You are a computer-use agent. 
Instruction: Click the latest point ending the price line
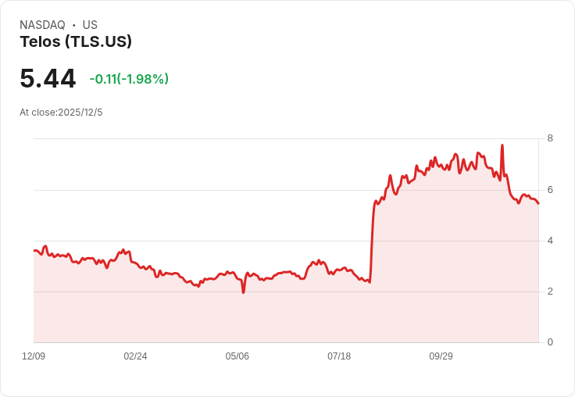click(538, 203)
